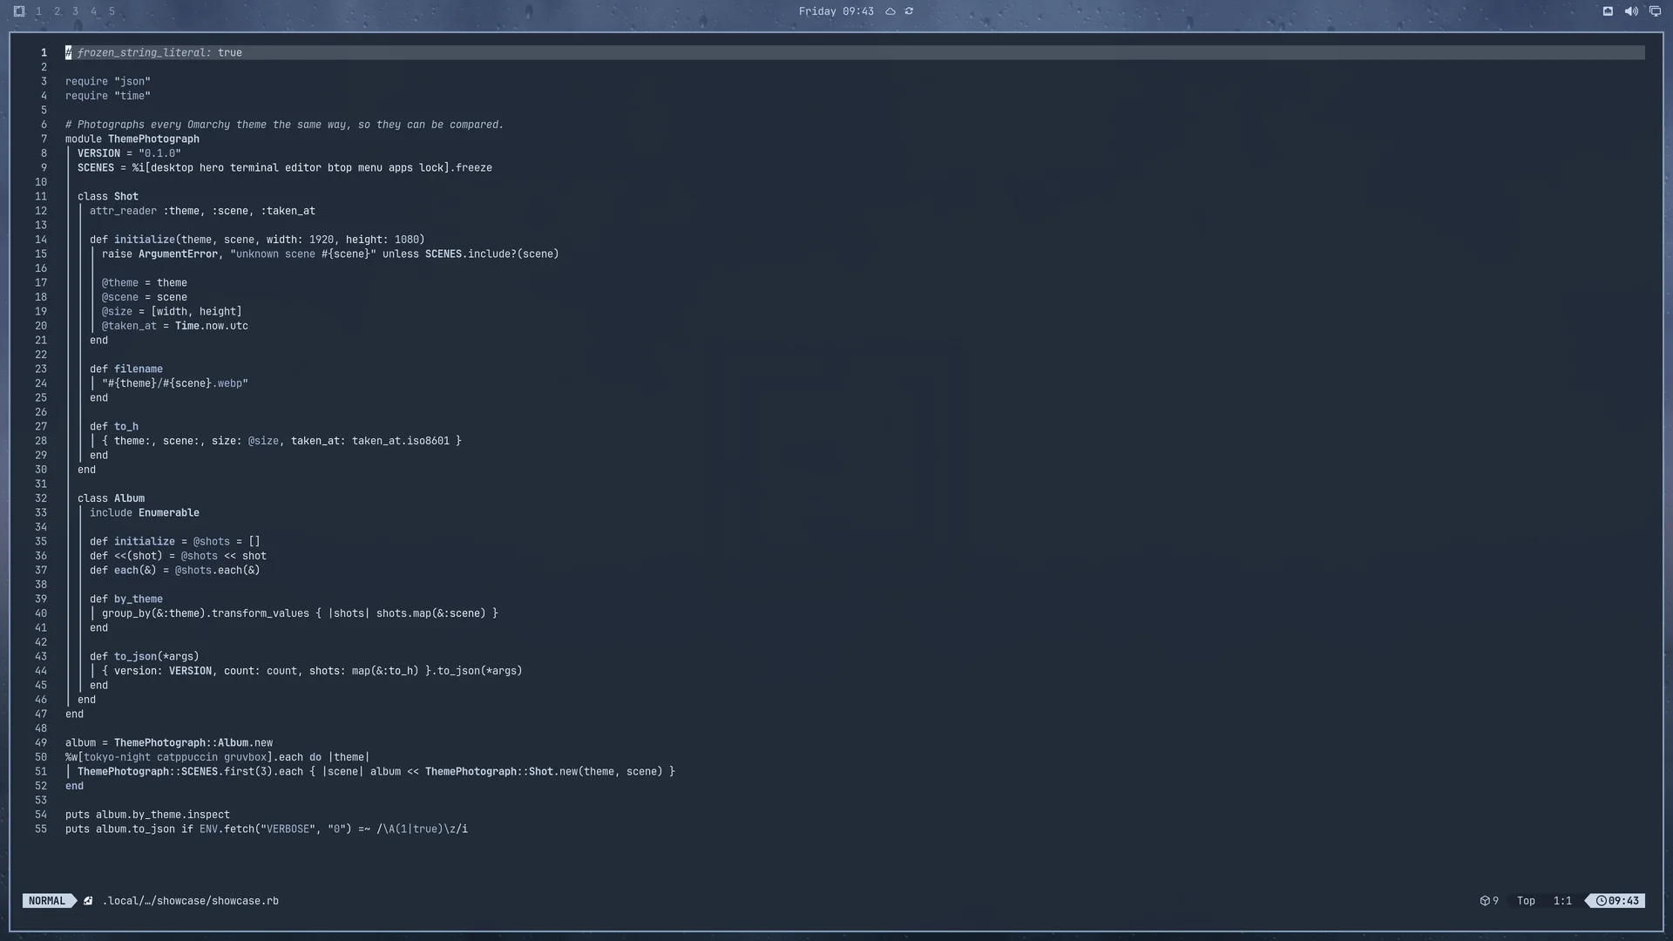Image resolution: width=1673 pixels, height=941 pixels.
Task: Click the clock icon in the statusline
Action: [1601, 901]
